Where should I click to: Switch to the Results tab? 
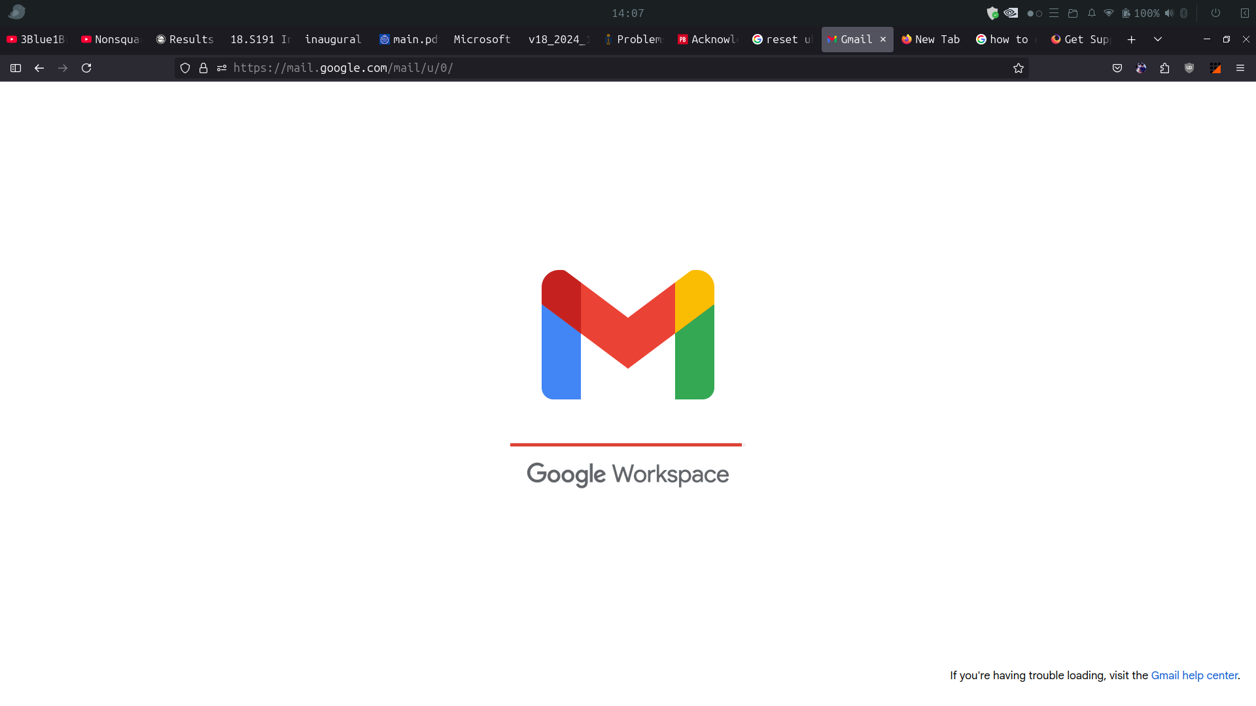pos(186,39)
